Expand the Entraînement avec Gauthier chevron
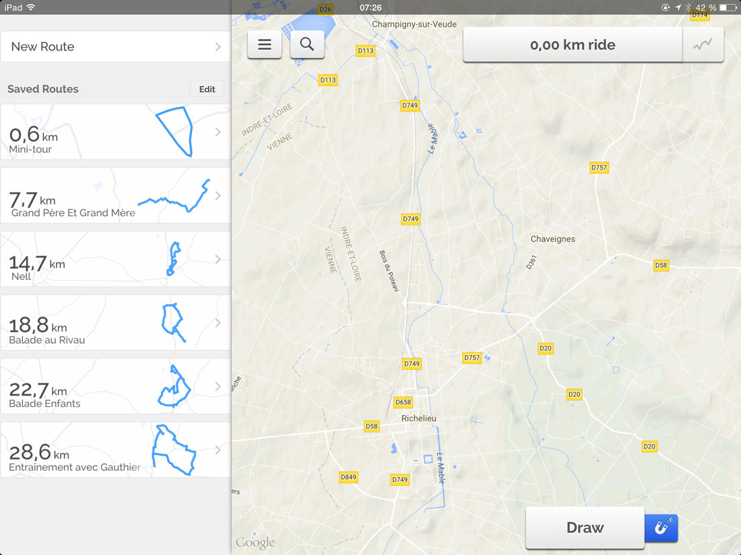Screen dimensions: 741x555 click(218, 450)
